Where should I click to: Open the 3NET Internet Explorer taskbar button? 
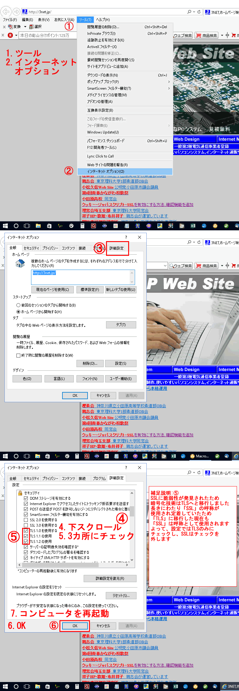pyautogui.click(x=230, y=687)
